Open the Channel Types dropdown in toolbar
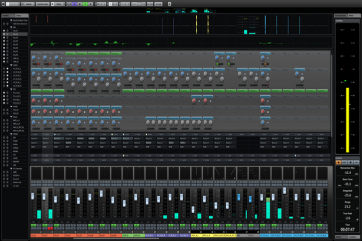This screenshot has width=362, height=241. 42,3
